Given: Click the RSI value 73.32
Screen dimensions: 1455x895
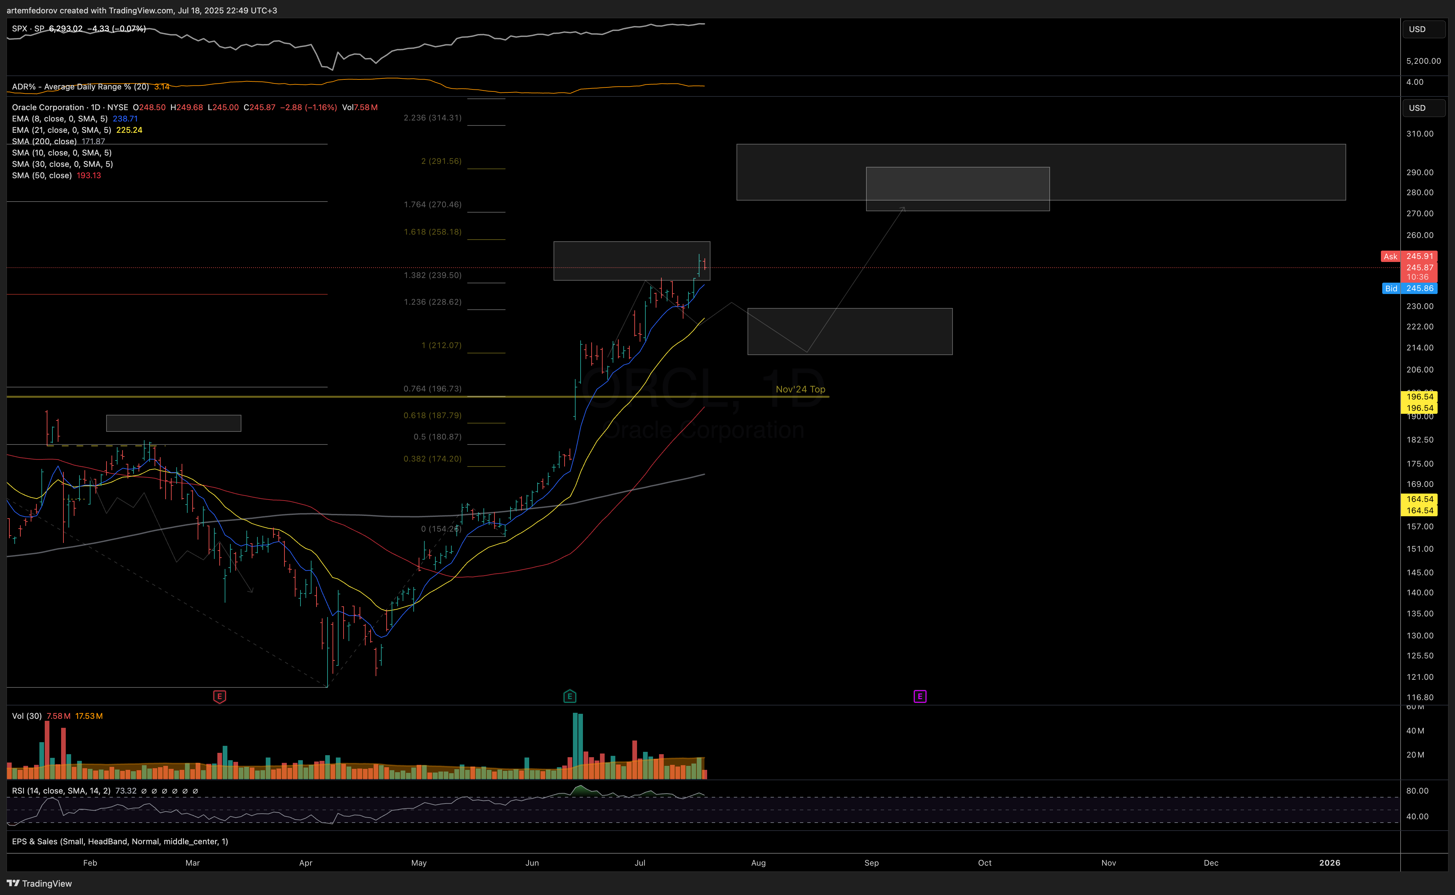Looking at the screenshot, I should coord(126,790).
